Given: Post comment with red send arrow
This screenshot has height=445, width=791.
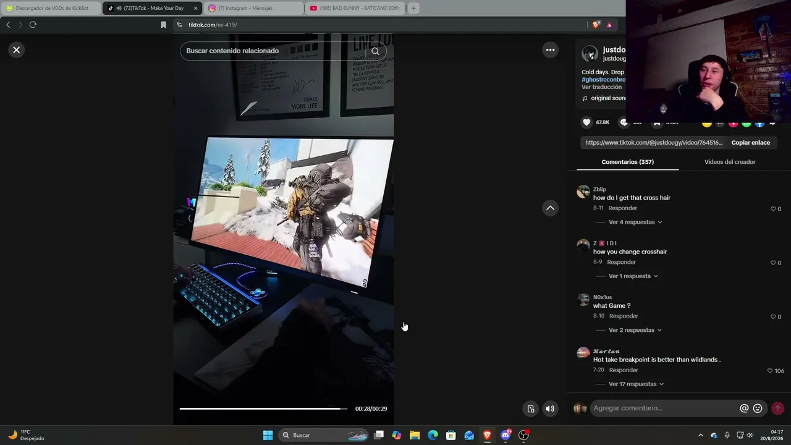Looking at the screenshot, I should pyautogui.click(x=777, y=409).
